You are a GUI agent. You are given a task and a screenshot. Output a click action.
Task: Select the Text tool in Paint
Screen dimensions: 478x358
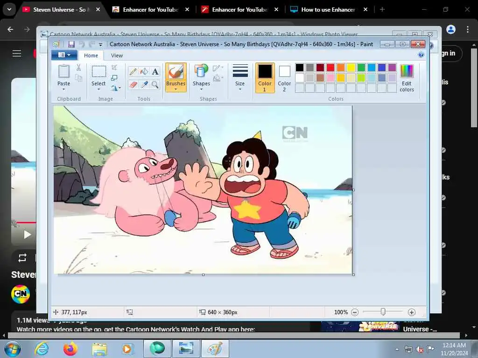(x=155, y=71)
